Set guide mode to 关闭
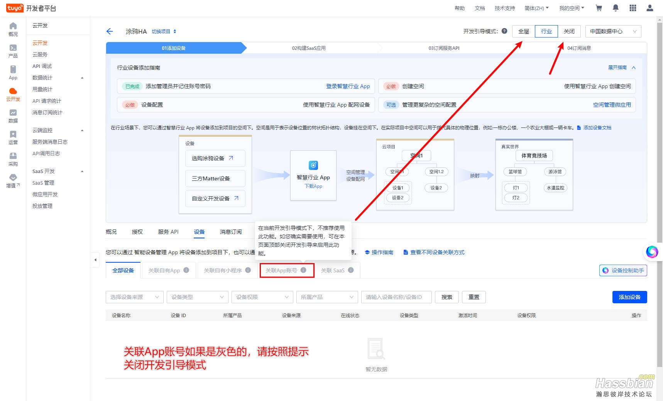The width and height of the screenshot is (663, 401). [x=569, y=31]
